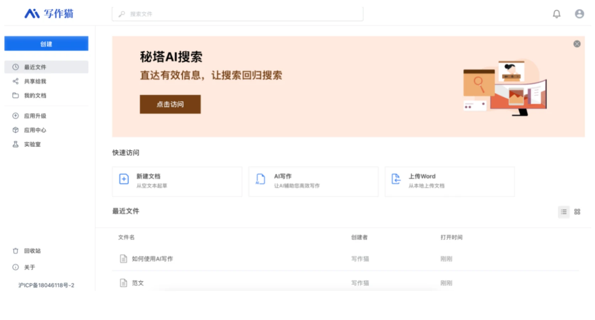This screenshot has height=320, width=595.
Task: Close the 秘塔AI搜索 banner
Action: point(577,44)
